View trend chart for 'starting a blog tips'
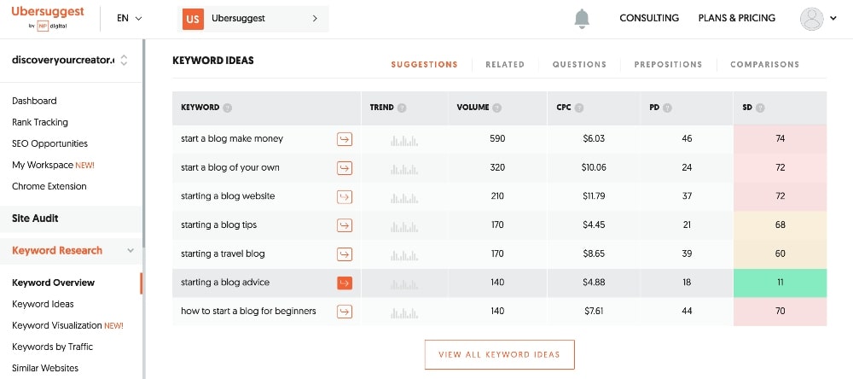This screenshot has height=379, width=853. (x=404, y=226)
